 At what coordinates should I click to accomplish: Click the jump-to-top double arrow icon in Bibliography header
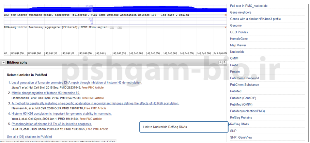(x=220, y=63)
